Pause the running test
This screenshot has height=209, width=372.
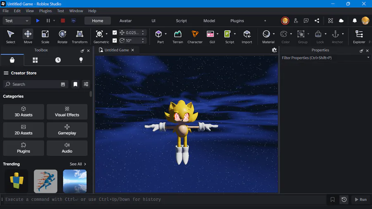[x=48, y=21]
